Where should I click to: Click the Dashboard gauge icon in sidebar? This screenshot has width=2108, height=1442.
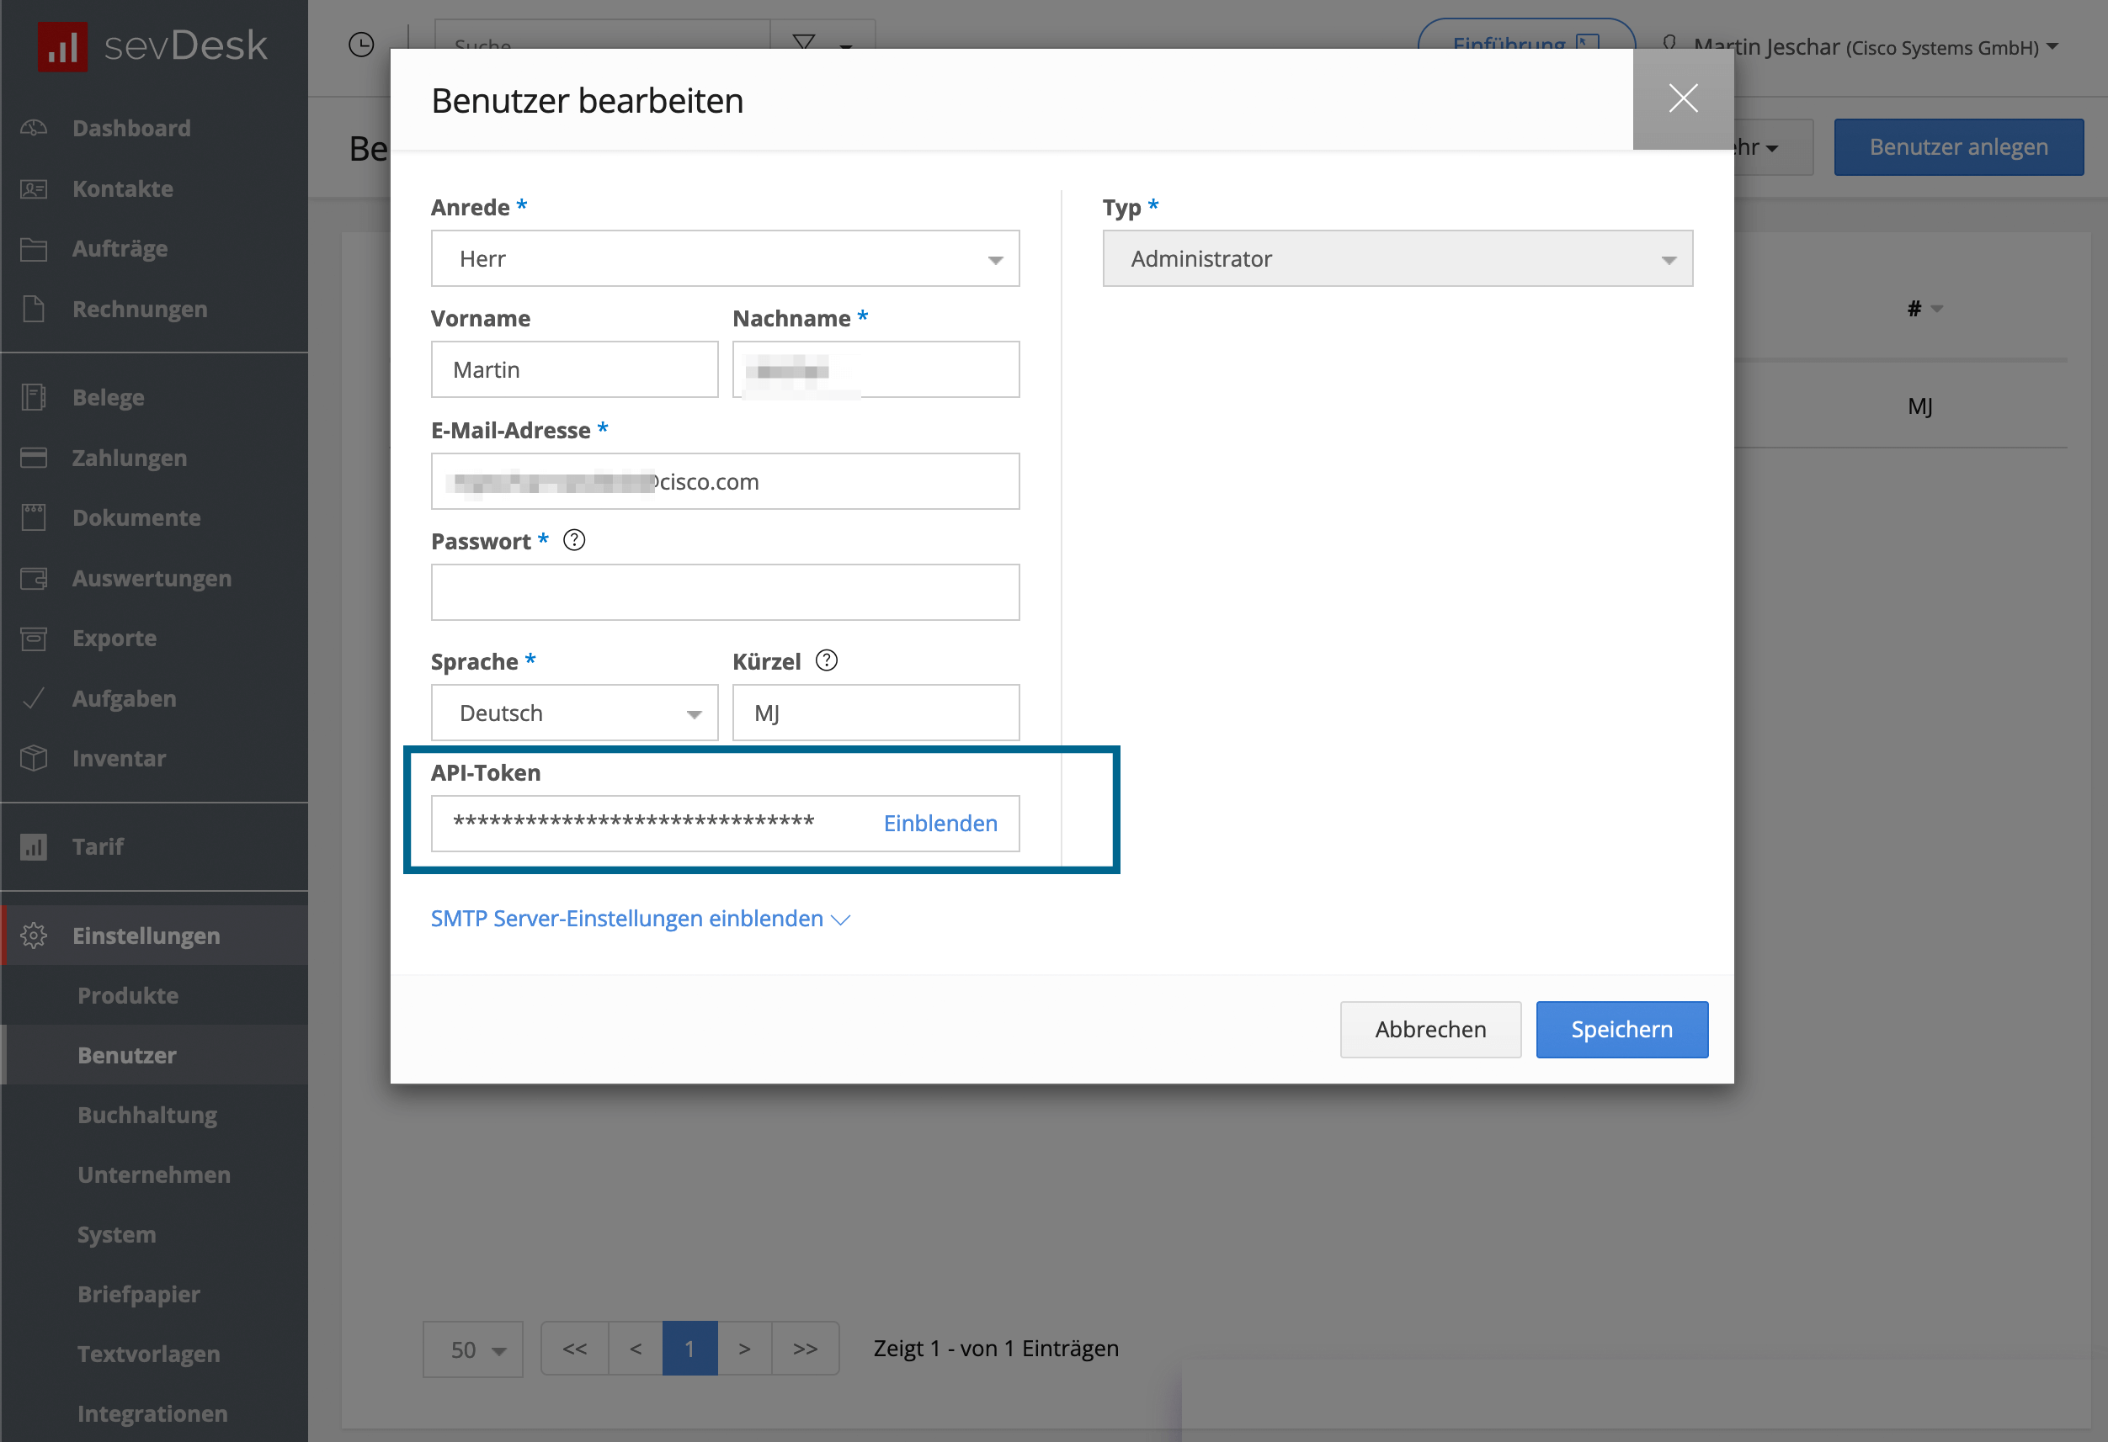point(34,128)
